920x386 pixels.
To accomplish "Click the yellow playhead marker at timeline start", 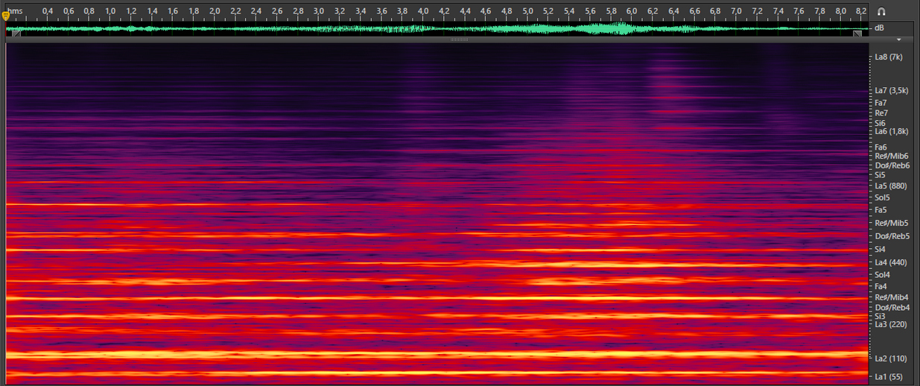I will [6, 15].
